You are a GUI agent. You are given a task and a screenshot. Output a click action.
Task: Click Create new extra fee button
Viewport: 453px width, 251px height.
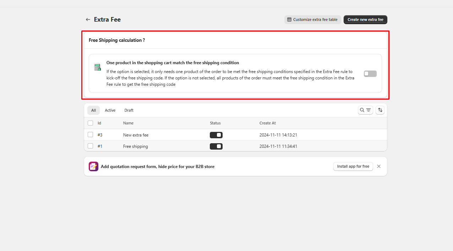tap(365, 20)
